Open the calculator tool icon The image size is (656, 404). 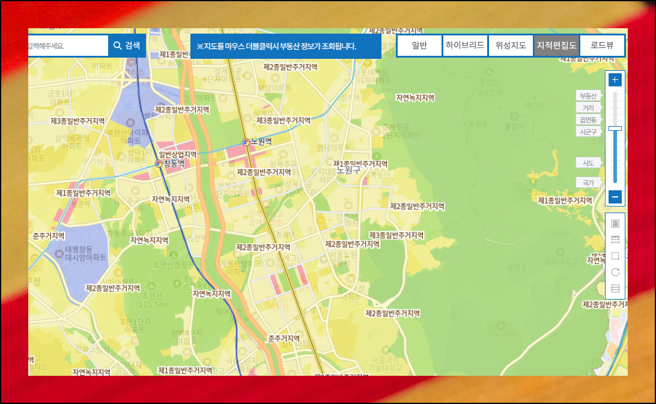(x=615, y=223)
